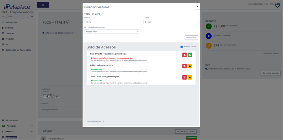This screenshot has width=283, height=140.
Task: Click green unlock icon for Raul DP teste
Action: tap(190, 55)
